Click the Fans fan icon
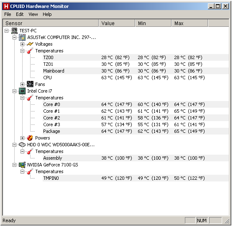Screen dimensions: 233x228 click(x=30, y=84)
